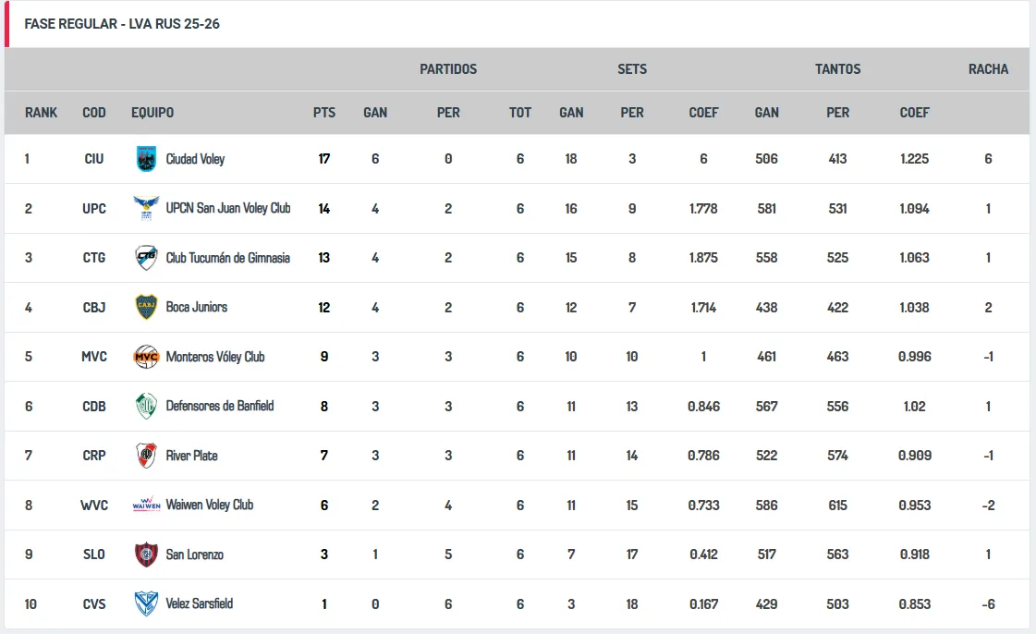Click the Velez Sarsfield logo
1036x634 pixels.
coord(146,604)
